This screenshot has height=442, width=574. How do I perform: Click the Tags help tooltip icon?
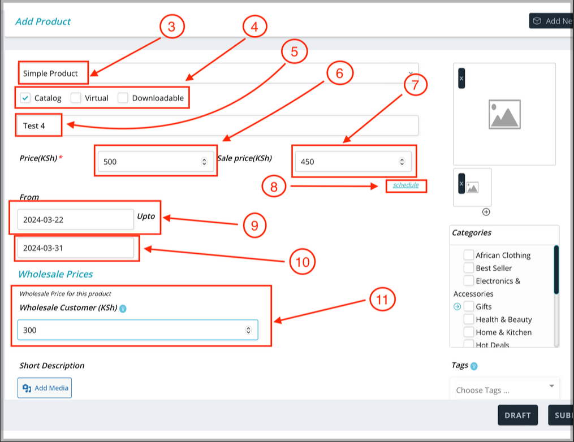coord(474,366)
